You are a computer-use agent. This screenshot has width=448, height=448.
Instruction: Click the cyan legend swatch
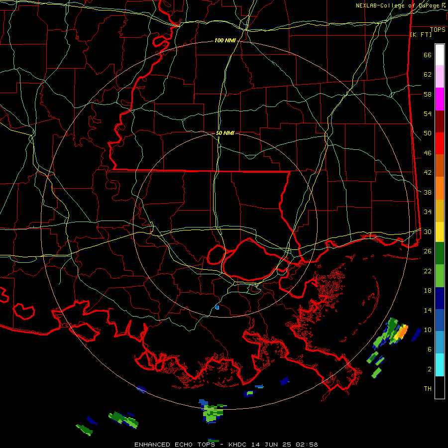pos(440,364)
